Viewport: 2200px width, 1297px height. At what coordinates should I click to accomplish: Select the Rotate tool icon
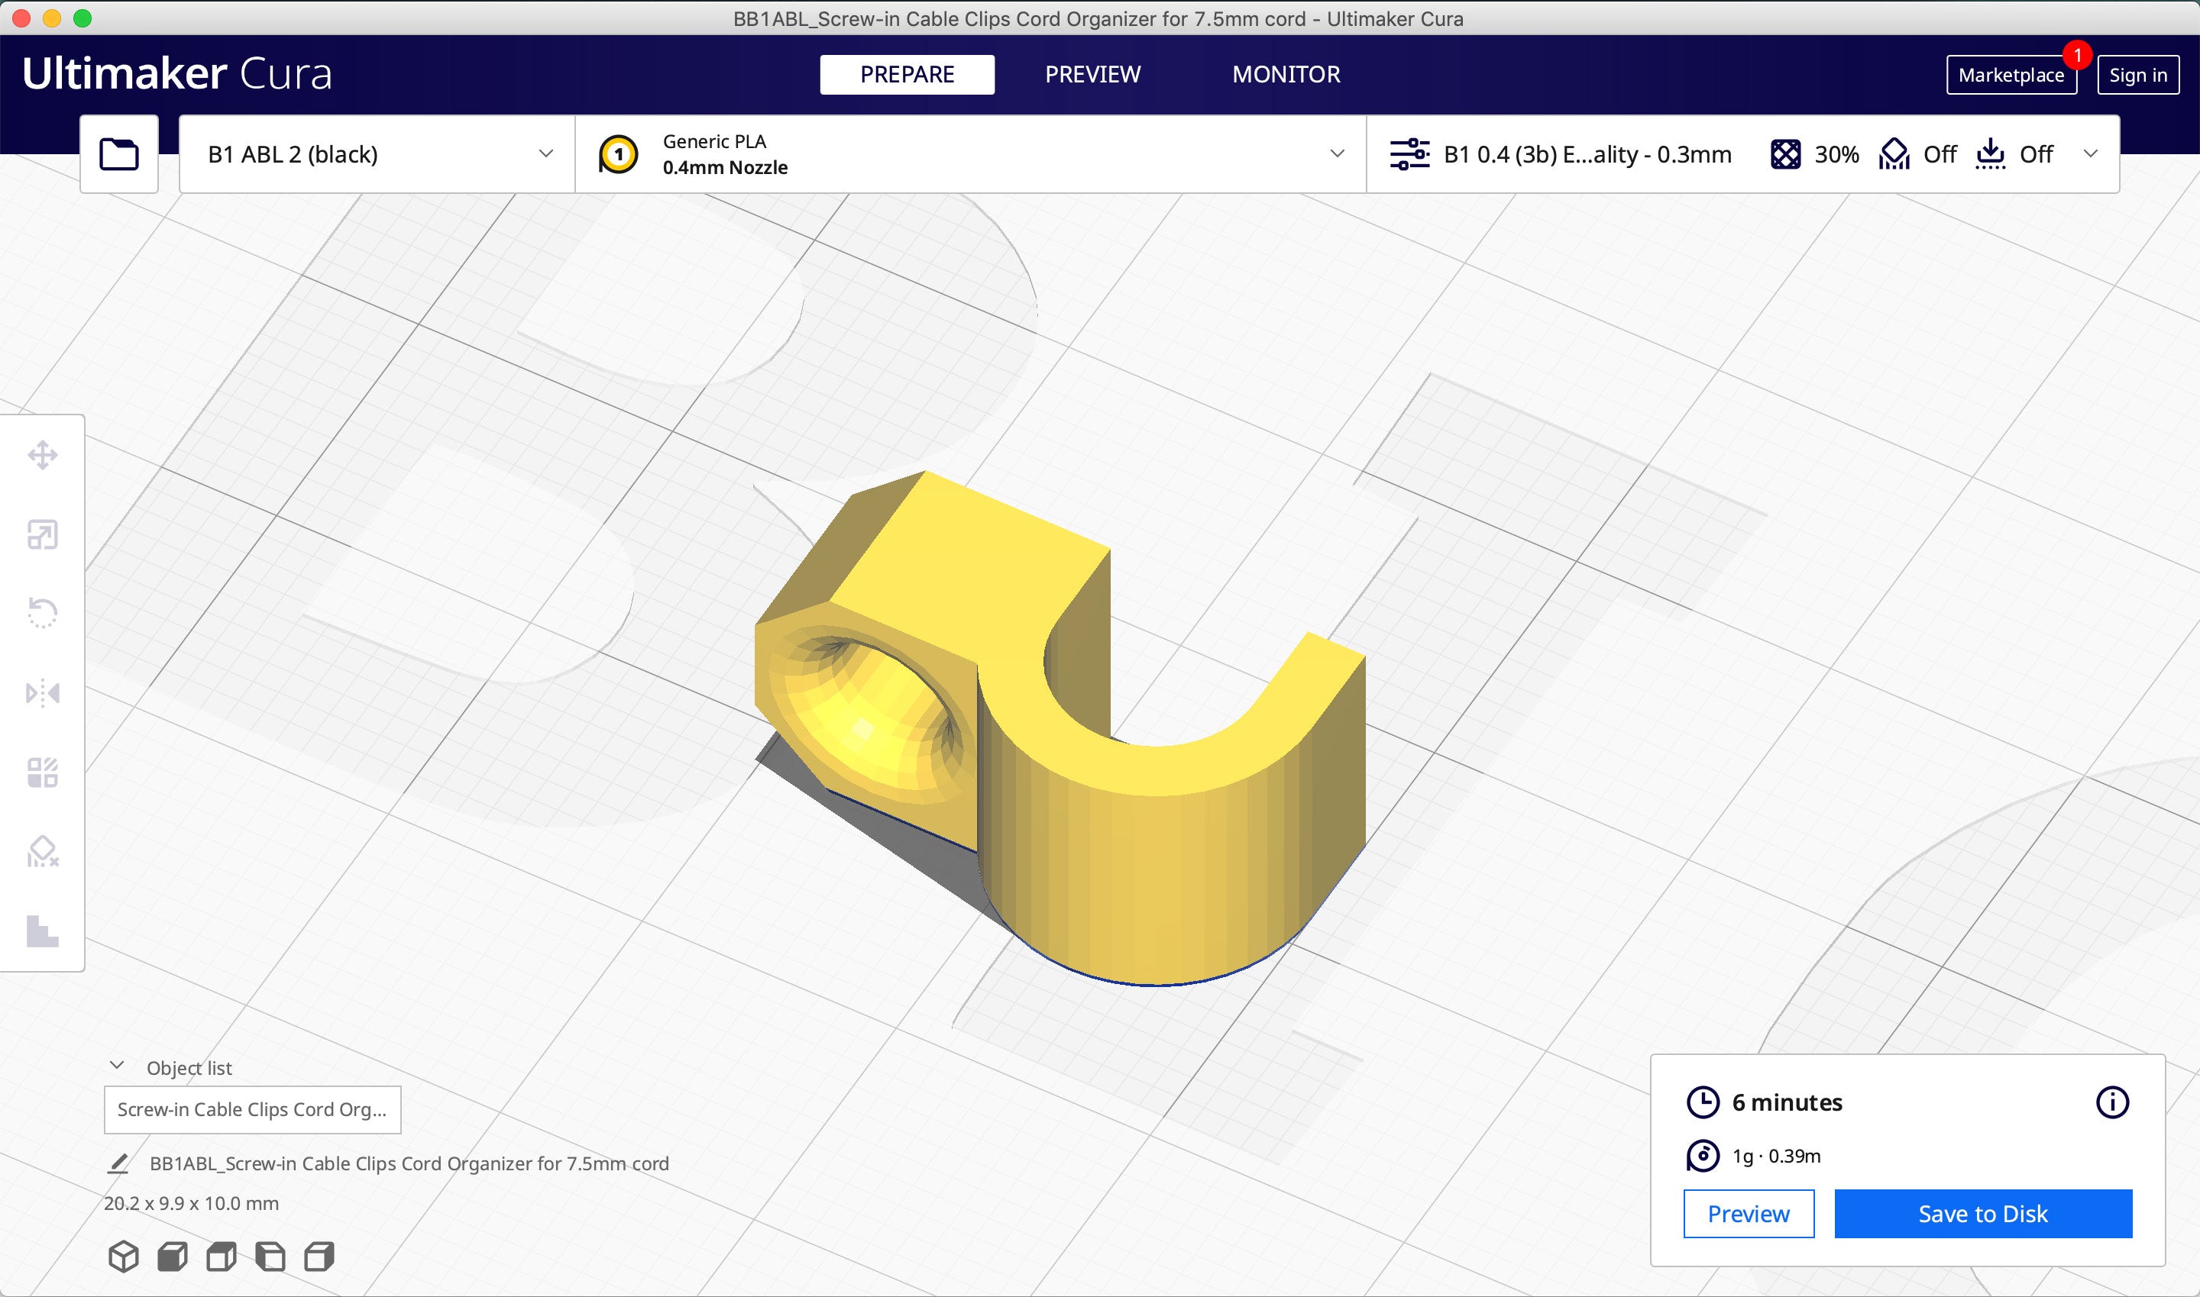point(42,613)
